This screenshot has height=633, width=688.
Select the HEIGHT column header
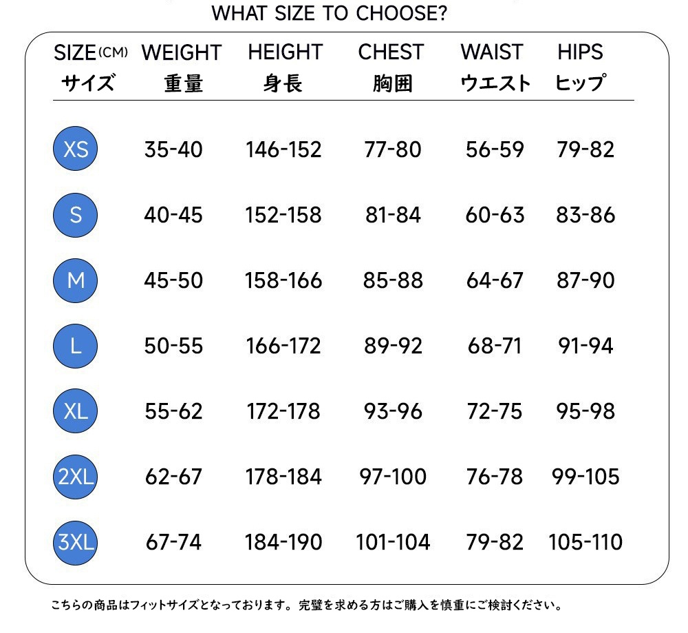[285, 52]
